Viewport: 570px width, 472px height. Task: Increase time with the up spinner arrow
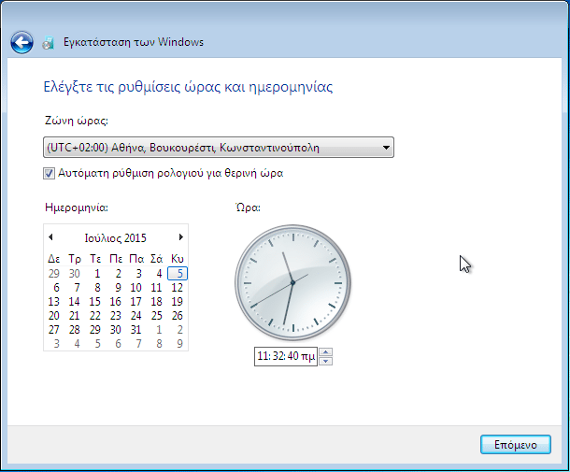click(326, 351)
